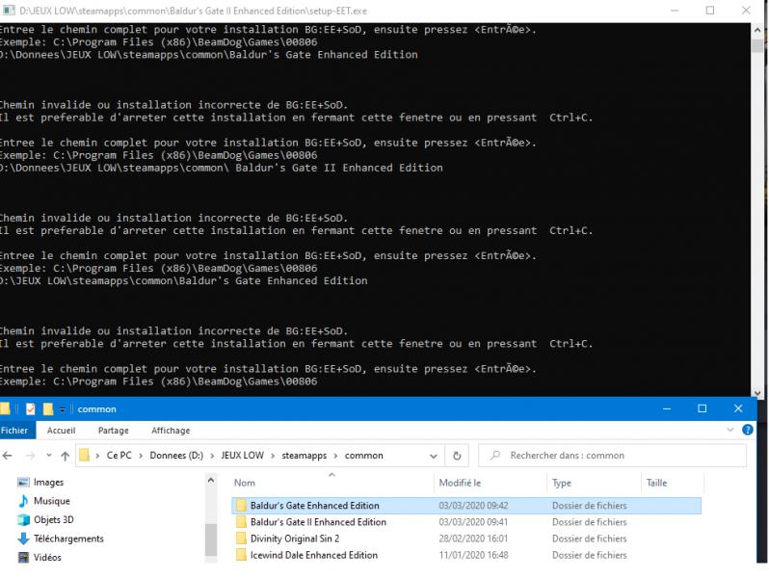This screenshot has height=578, width=769.
Task: Click the setup-EET.exe console window icon
Action: pos(9,11)
